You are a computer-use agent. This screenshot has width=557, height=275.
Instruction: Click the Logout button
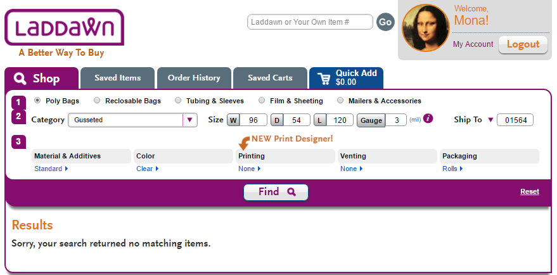point(523,44)
